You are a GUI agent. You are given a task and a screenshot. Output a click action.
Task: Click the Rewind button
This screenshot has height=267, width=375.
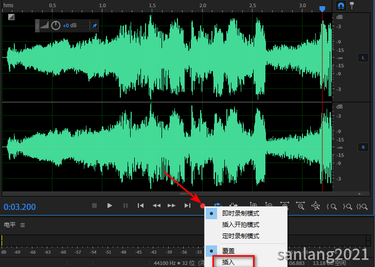click(x=156, y=206)
